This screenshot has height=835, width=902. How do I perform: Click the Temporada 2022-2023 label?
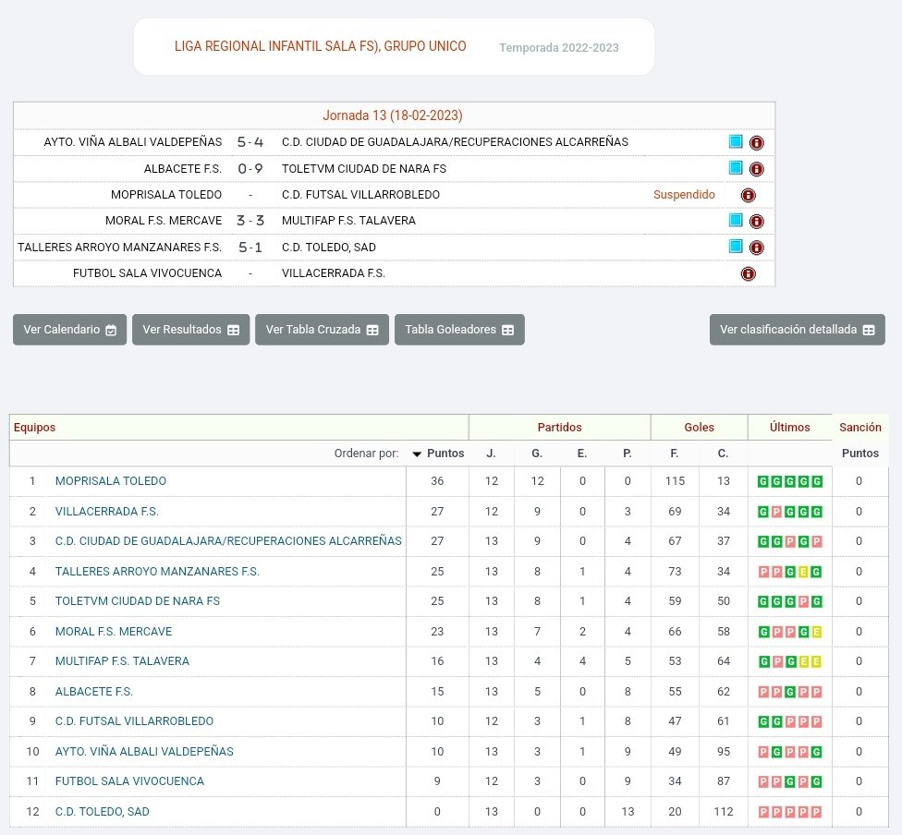pos(559,48)
